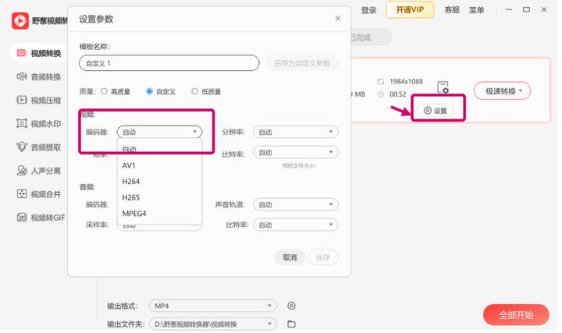Viewport: 562px width, 333px height.
Task: Open the audio 比特率 dropdown
Action: pos(296,225)
